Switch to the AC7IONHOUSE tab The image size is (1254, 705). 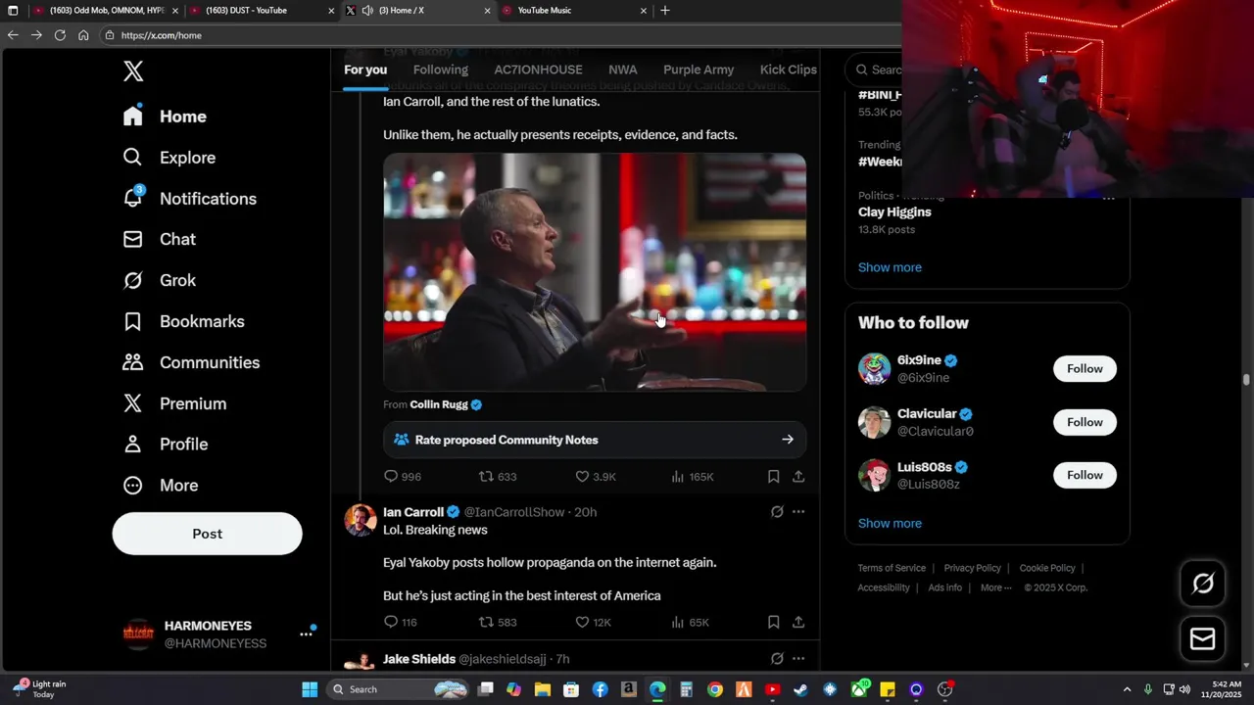click(x=538, y=70)
